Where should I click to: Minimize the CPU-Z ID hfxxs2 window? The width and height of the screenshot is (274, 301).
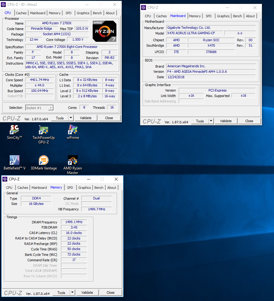pyautogui.click(x=87, y=5)
